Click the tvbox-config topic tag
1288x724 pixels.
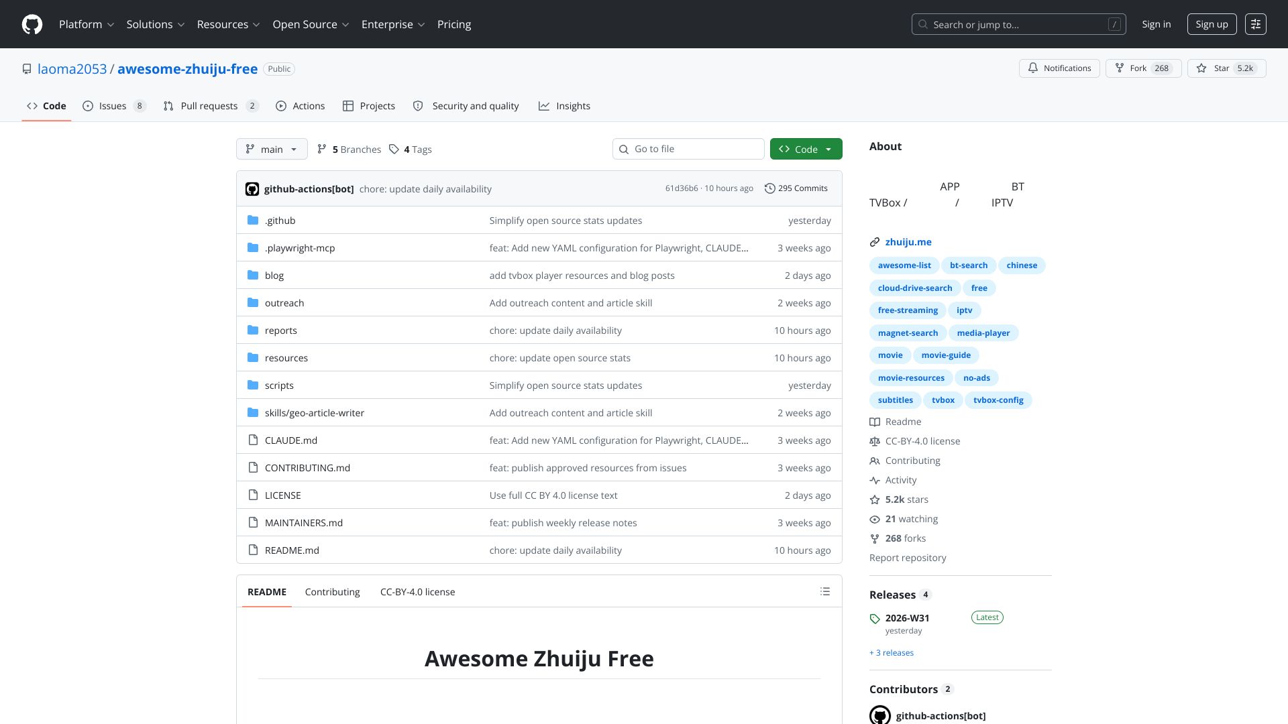[x=998, y=400]
